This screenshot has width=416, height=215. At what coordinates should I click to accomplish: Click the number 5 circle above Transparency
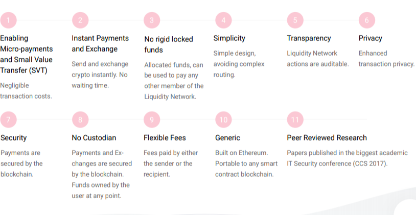[295, 20]
